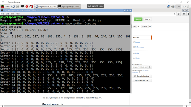This screenshot has height=107, width=191.
Task: Click the Subversion clone option link
Action: click(x=135, y=72)
